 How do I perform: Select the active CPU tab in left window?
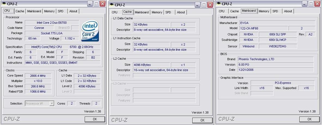click(x=8, y=11)
